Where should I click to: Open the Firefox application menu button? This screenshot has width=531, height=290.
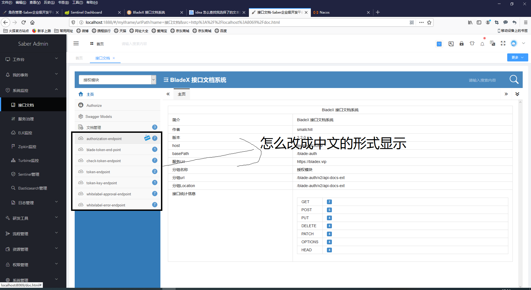click(x=526, y=22)
